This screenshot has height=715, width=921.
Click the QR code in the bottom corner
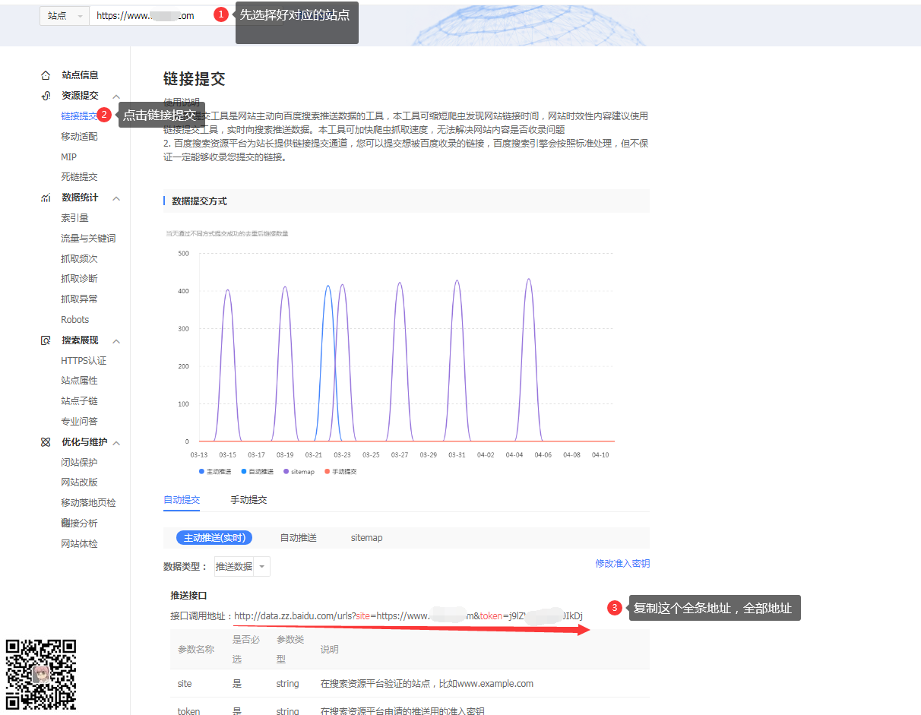[x=41, y=673]
